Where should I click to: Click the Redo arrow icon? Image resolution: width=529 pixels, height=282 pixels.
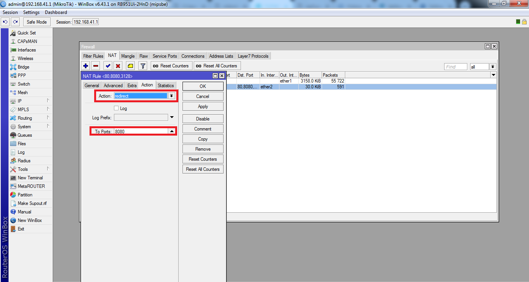tap(15, 22)
